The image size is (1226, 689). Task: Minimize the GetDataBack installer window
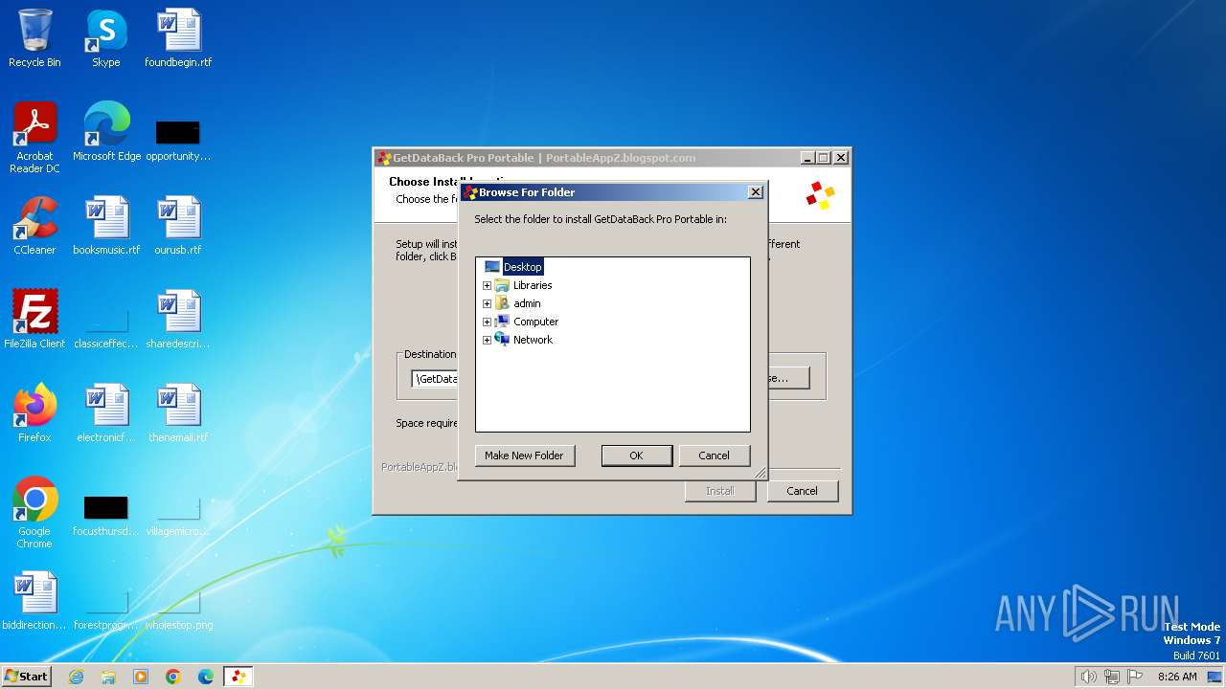click(807, 158)
